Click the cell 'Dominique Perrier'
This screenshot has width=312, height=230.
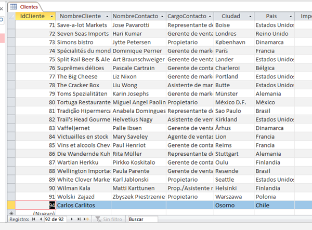click(x=138, y=51)
